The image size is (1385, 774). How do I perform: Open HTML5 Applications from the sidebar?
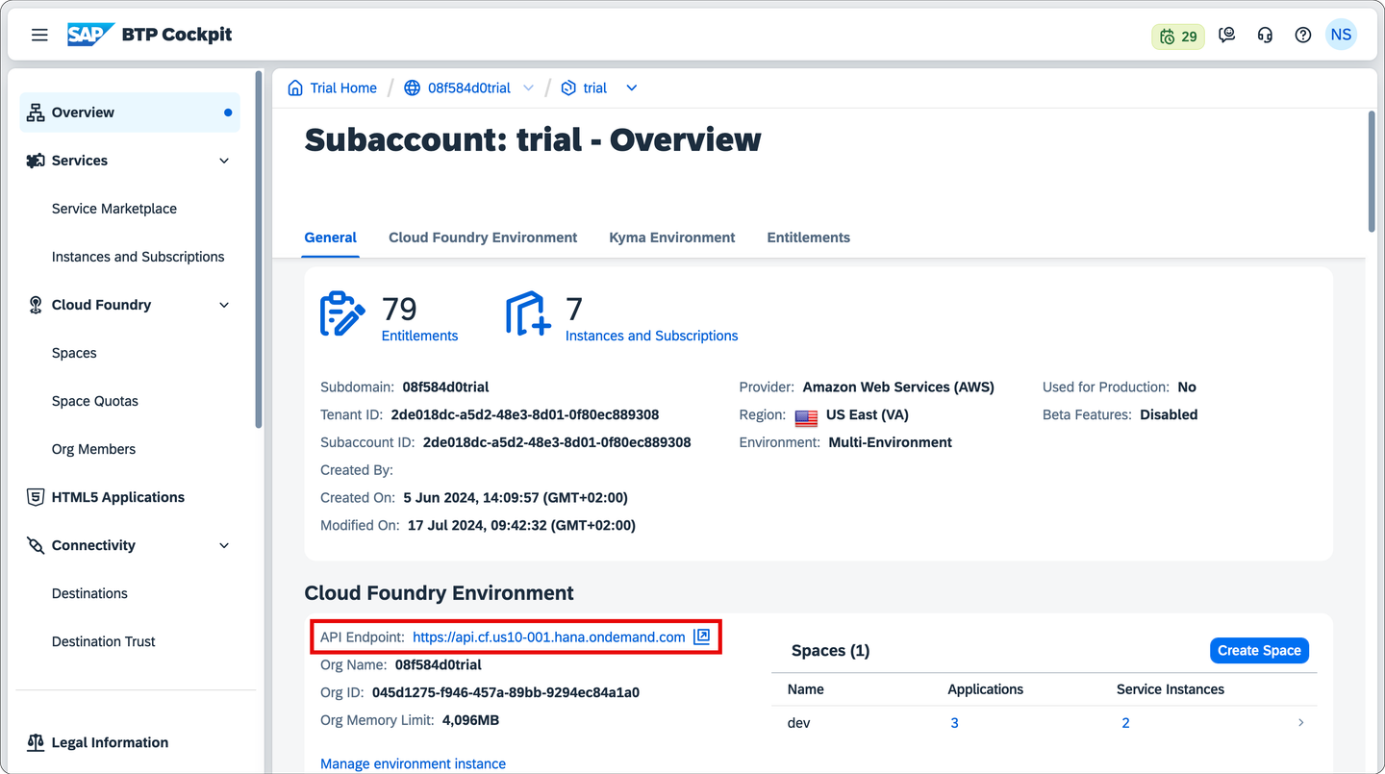[x=130, y=497]
